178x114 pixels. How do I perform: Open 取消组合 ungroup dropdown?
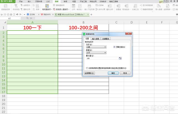pyautogui.click(x=126, y=7)
